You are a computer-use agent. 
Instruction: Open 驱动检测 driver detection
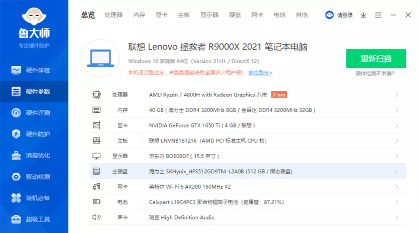34,177
